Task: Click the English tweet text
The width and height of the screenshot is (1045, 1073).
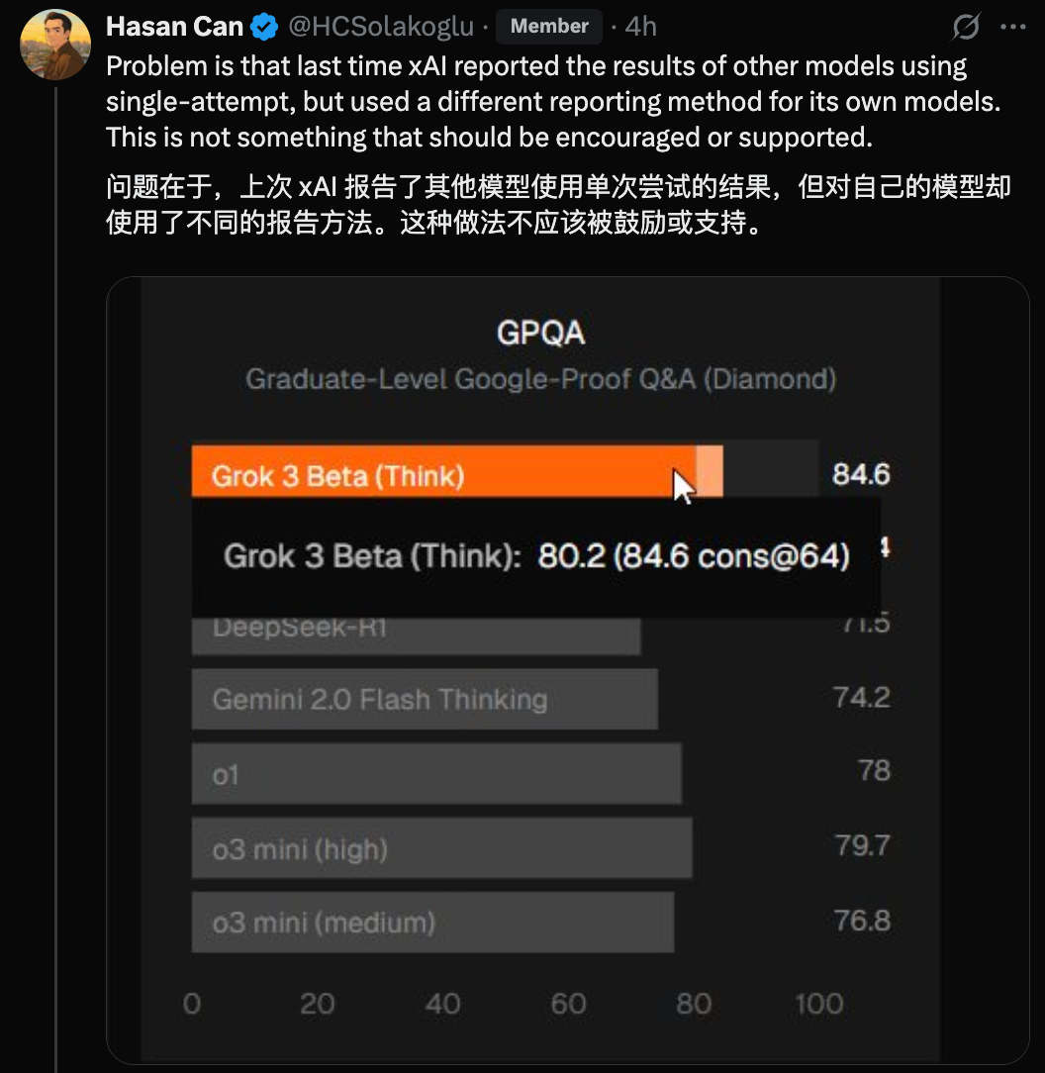Action: click(x=553, y=101)
